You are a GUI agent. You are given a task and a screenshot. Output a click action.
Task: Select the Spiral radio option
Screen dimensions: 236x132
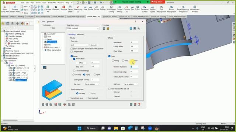click(95, 74)
